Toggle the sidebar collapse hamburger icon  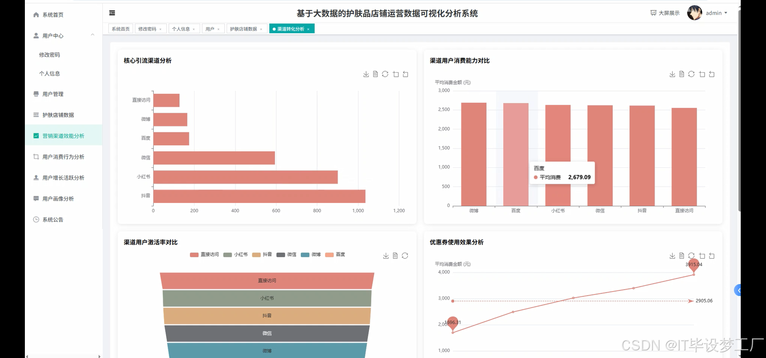(112, 13)
